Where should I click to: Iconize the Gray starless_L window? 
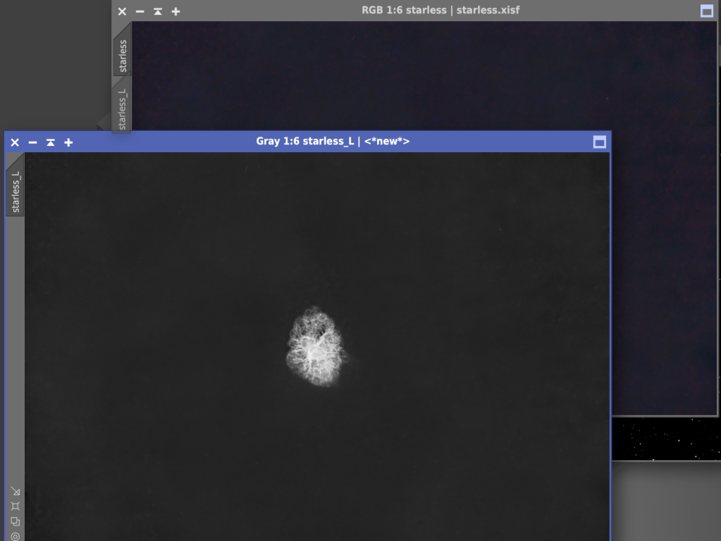pyautogui.click(x=32, y=142)
